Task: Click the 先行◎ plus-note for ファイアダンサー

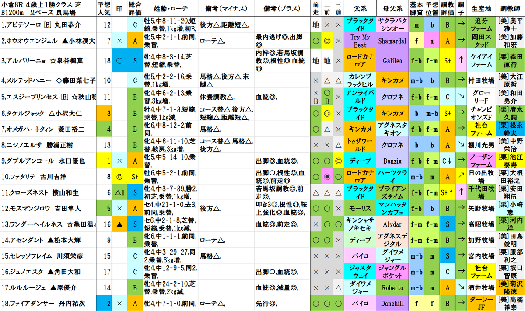Action: pos(282,303)
